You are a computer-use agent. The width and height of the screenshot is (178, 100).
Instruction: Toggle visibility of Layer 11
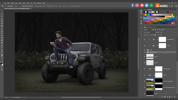point(145,63)
